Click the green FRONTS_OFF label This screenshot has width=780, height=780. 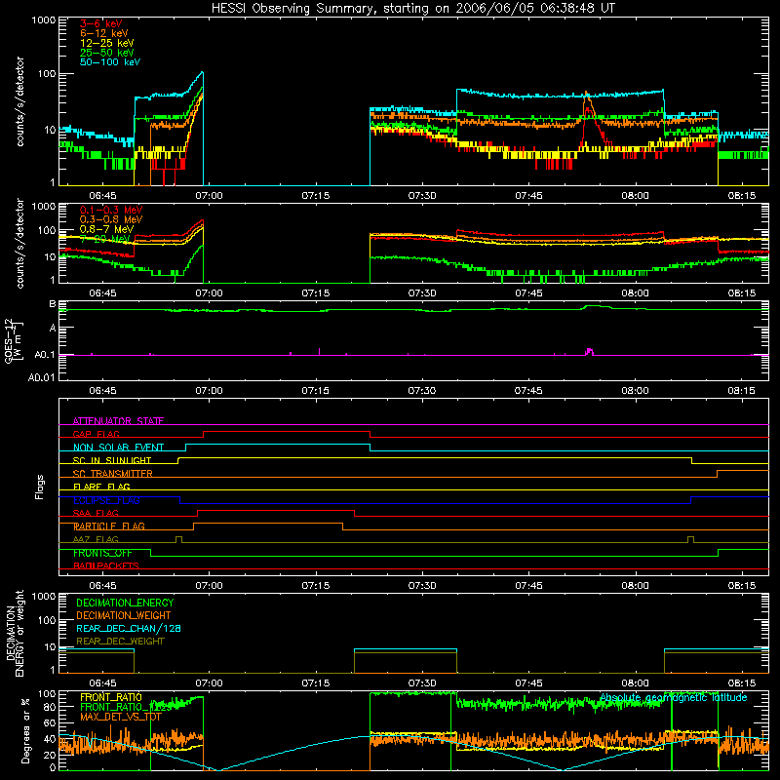coord(102,553)
